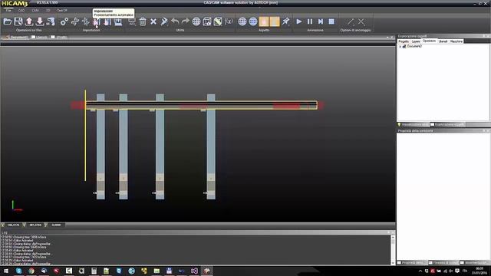
Task: Click the red upload arrow icon
Action: click(29, 21)
